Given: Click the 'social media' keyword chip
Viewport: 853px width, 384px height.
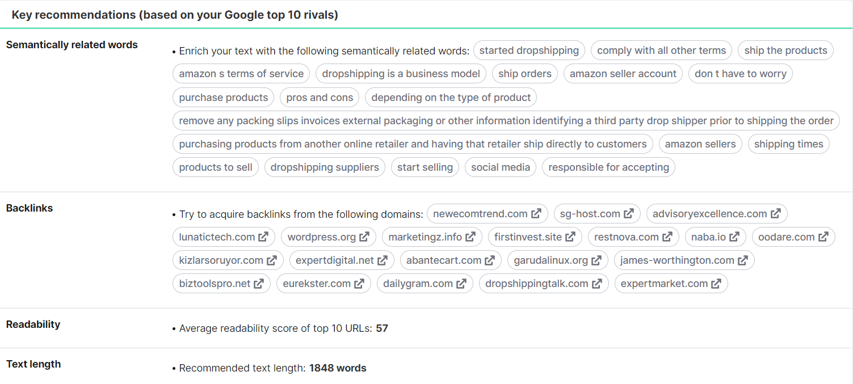Looking at the screenshot, I should [501, 167].
